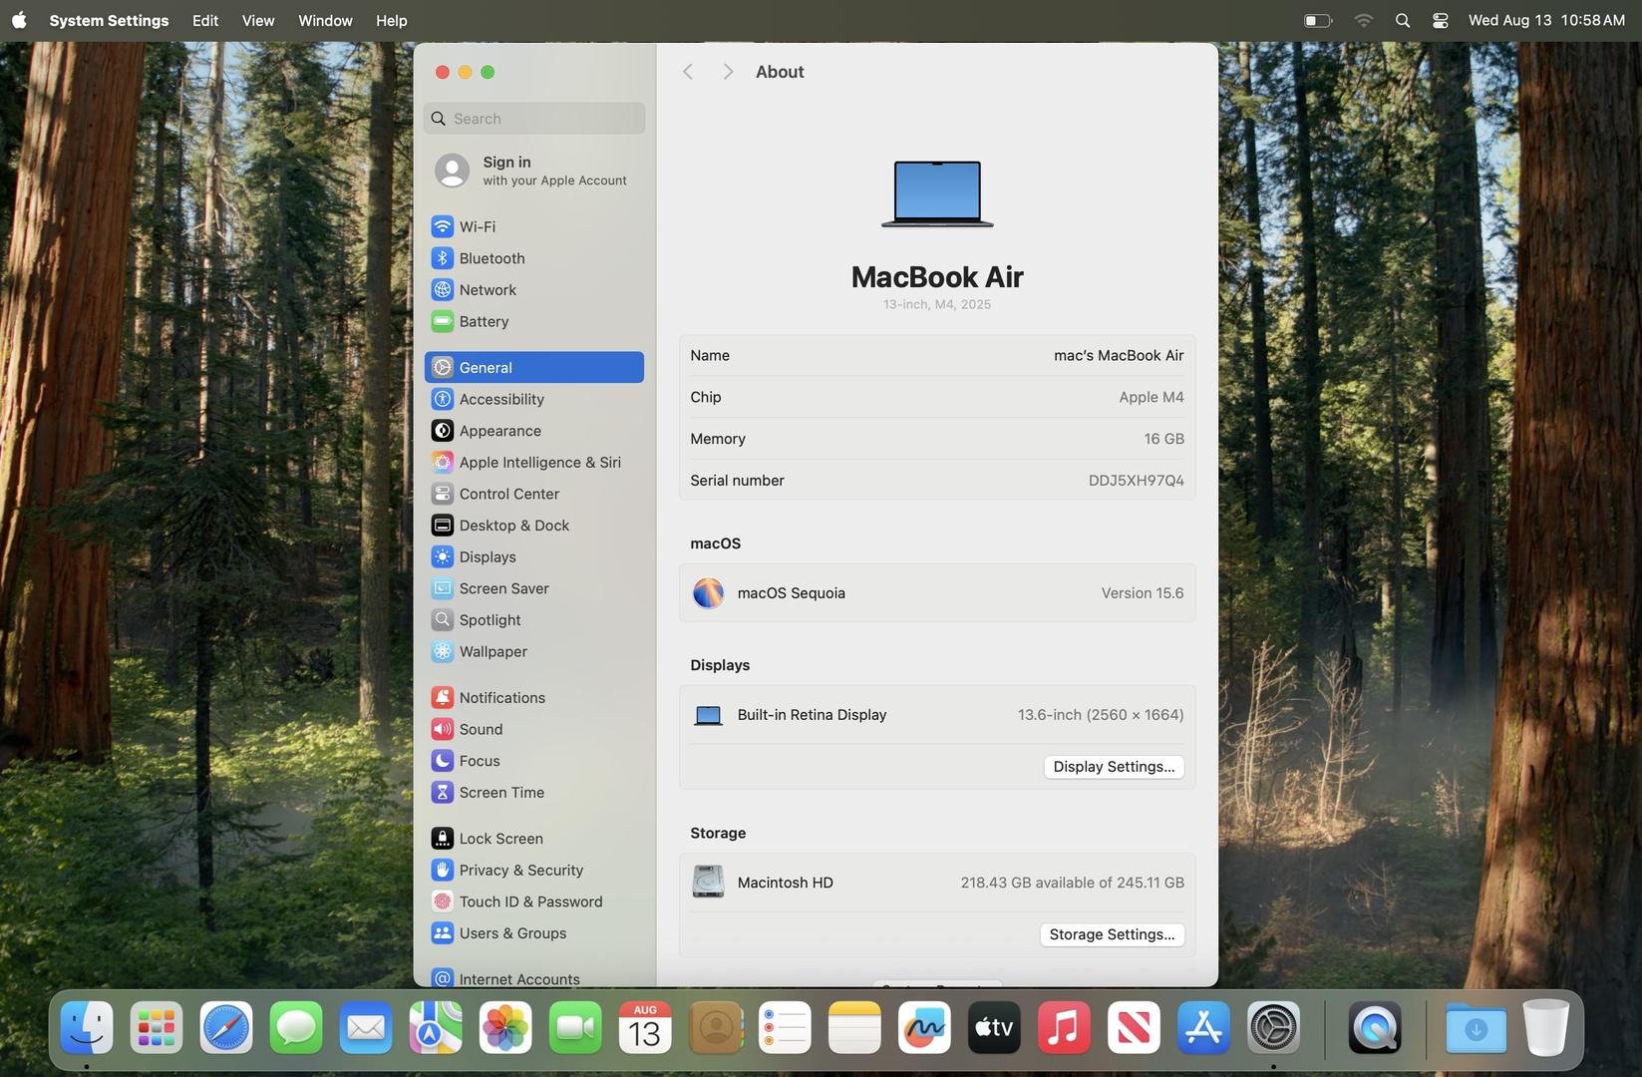Click the MacBook Air laptop image
This screenshot has height=1077, width=1642.
click(x=937, y=193)
